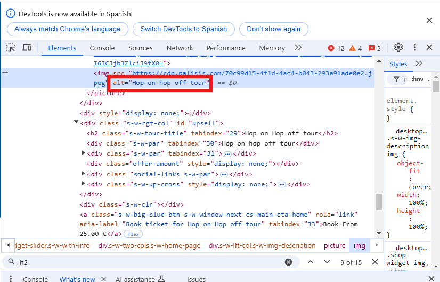Click Always match Chrome's language button
Image resolution: width=440 pixels, height=282 pixels.
tap(67, 29)
